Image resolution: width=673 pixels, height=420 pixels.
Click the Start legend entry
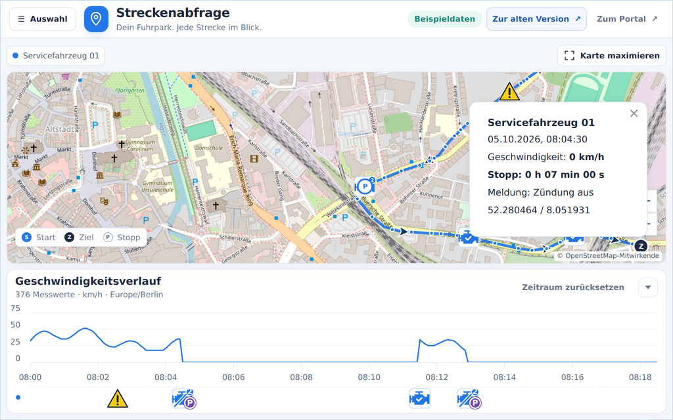pos(39,238)
